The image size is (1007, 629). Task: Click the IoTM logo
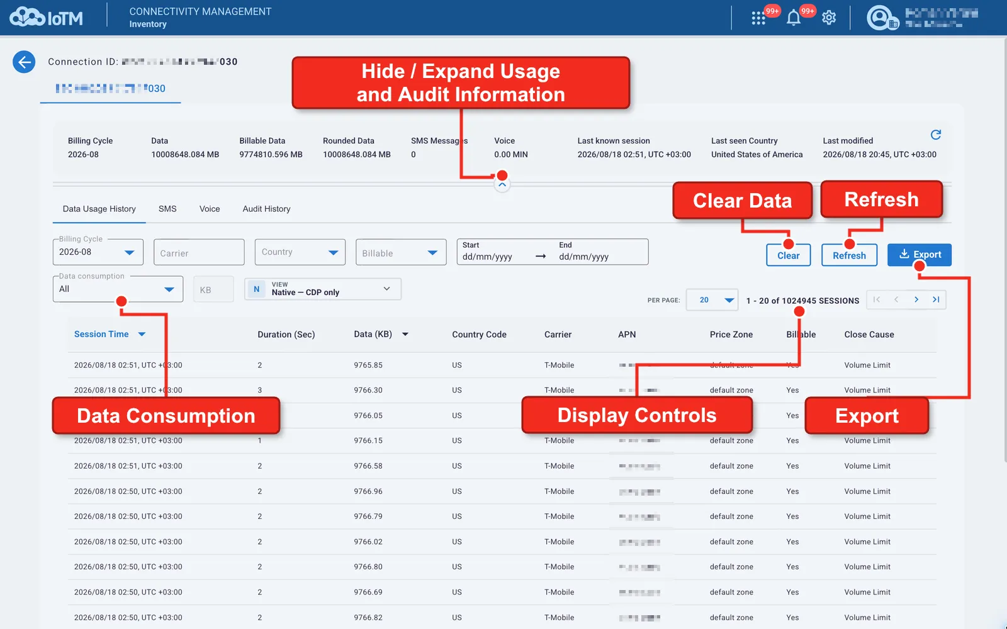(x=46, y=17)
